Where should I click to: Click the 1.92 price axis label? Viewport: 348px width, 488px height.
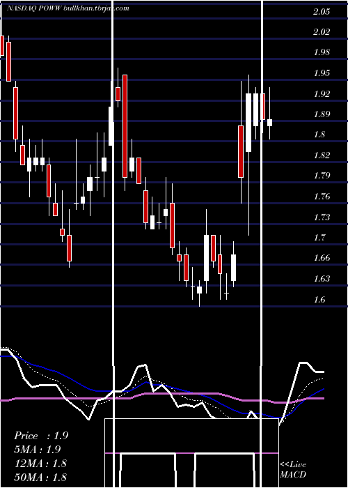coord(322,93)
